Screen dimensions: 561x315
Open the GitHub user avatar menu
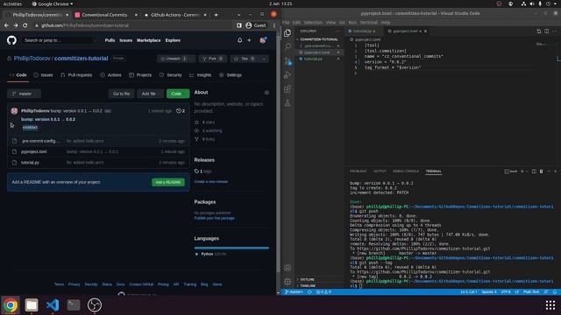[x=263, y=40]
